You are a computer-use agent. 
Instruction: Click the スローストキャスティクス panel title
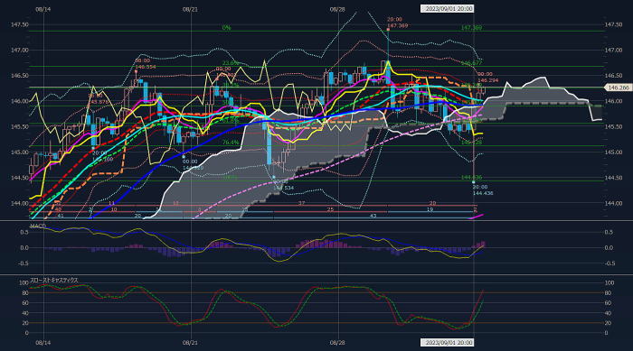pos(54,280)
